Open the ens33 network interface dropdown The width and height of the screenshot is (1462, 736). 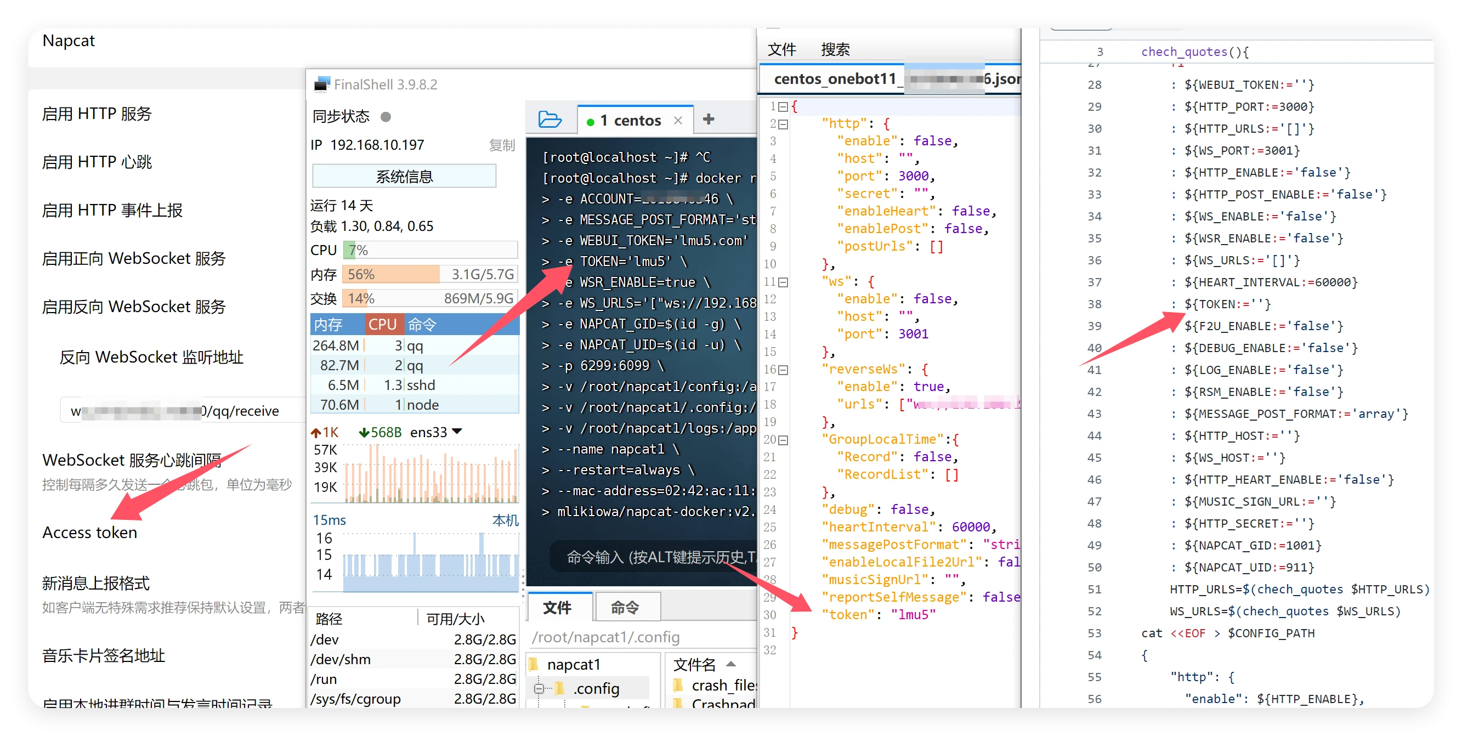[x=457, y=432]
